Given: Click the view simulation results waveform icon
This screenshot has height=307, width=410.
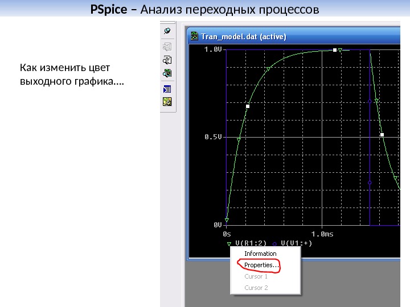Looking at the screenshot, I should [x=167, y=73].
